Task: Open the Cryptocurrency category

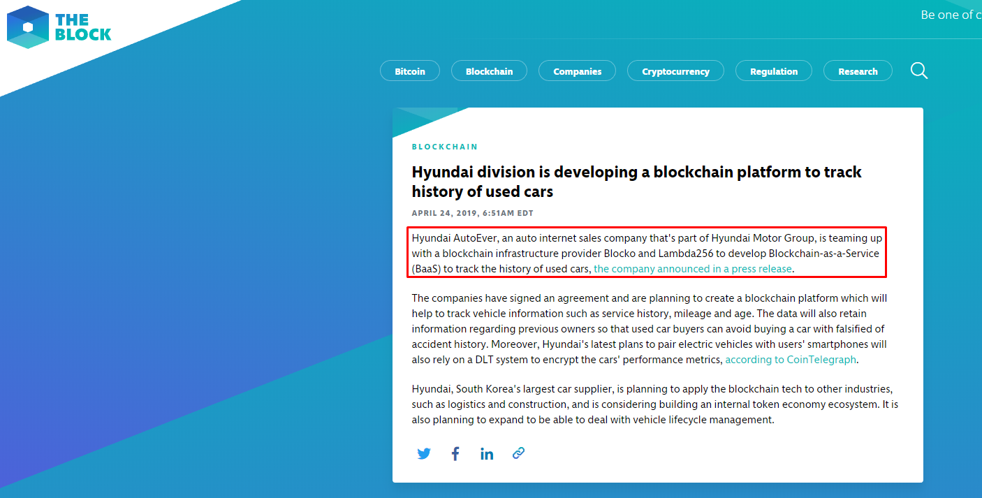Action: 675,71
